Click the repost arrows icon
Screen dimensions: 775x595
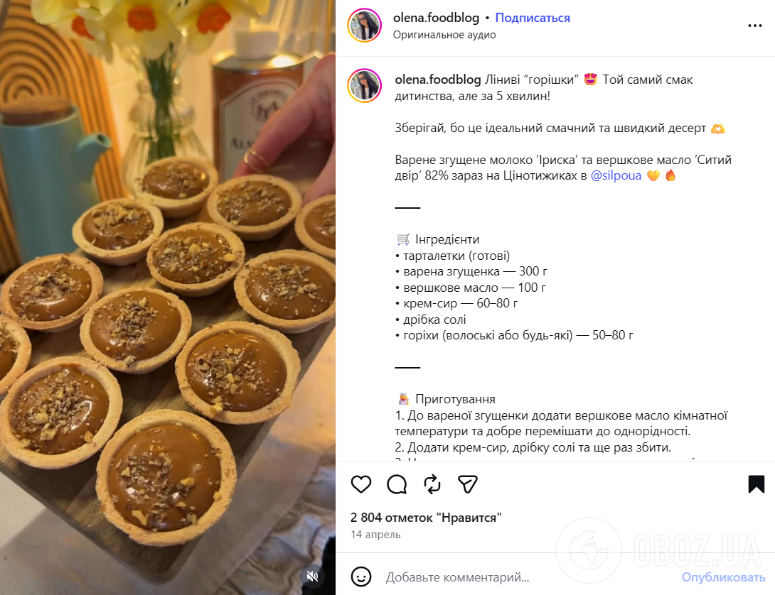pos(432,484)
